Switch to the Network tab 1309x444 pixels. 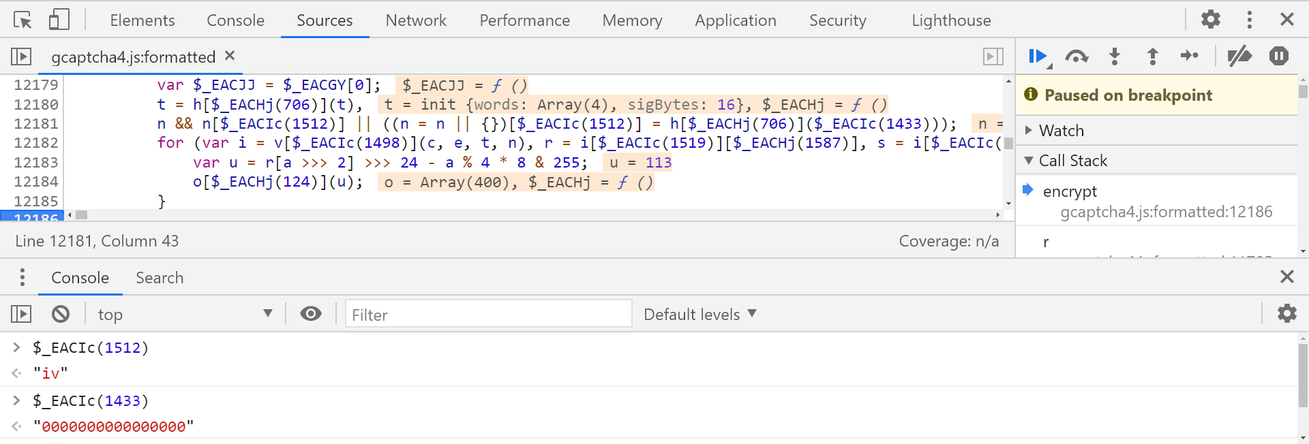pyautogui.click(x=416, y=20)
